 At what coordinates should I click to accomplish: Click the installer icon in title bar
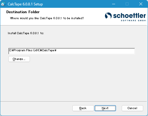pyautogui.click(x=3, y=4)
